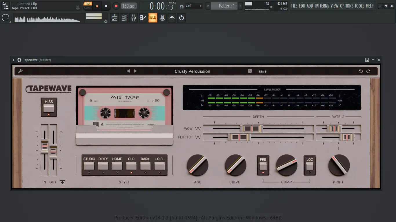Screen dimensions: 396x222
Task: Undo last change in Tapewave
Action: pos(361,71)
